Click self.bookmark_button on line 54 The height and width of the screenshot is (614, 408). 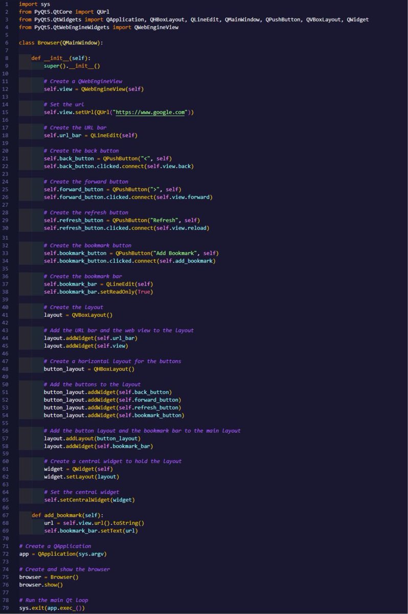pos(150,415)
